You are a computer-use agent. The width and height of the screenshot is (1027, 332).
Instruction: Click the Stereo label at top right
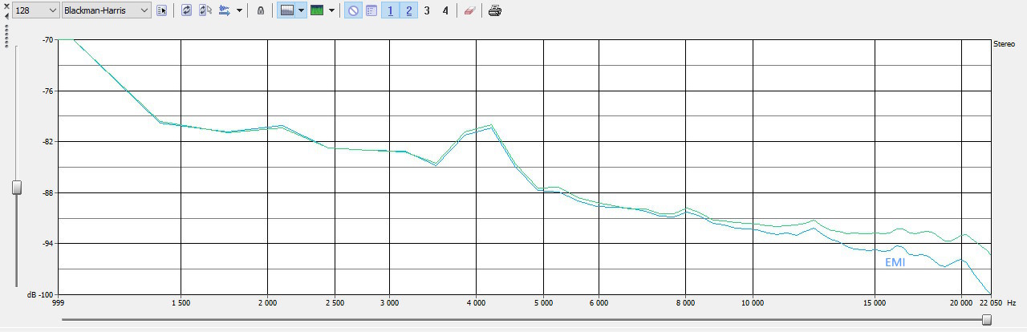(1004, 44)
